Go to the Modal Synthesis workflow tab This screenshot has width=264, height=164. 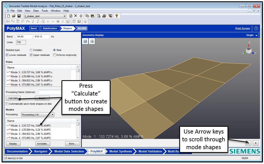(121, 151)
